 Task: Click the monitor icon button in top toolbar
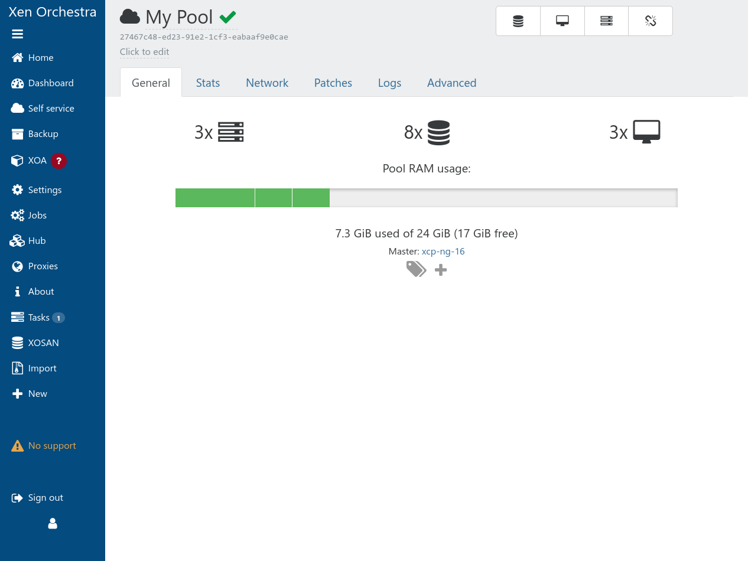click(562, 21)
